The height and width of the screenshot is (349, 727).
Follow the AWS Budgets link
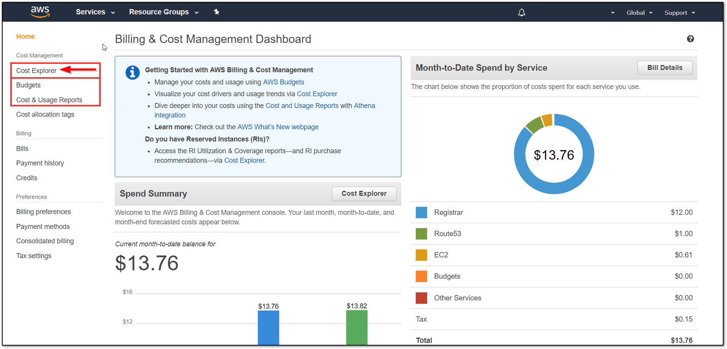point(284,82)
